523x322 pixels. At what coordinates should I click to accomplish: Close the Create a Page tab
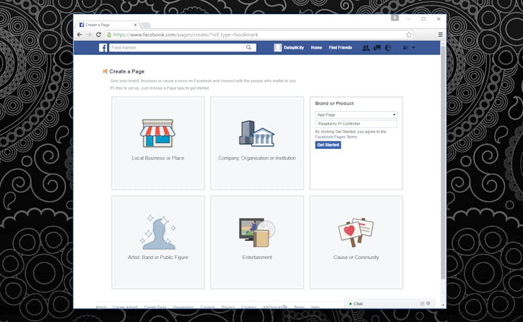point(135,25)
